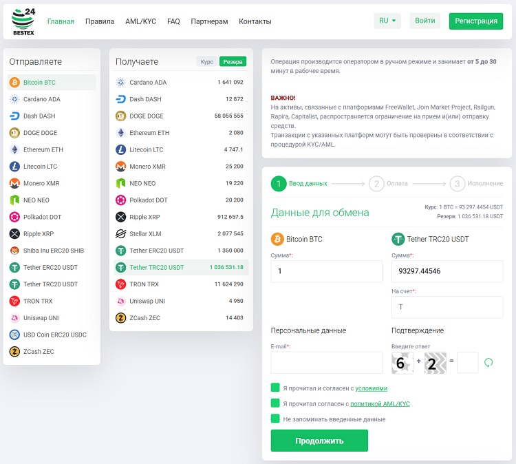Switch to the Курс tab
Image resolution: width=516 pixels, height=464 pixels.
(x=206, y=62)
